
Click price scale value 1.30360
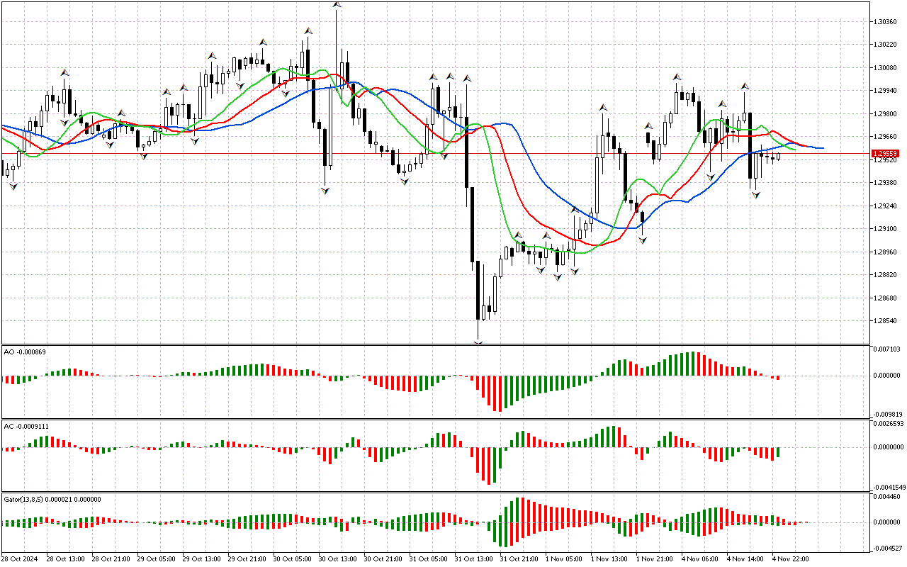click(x=886, y=22)
